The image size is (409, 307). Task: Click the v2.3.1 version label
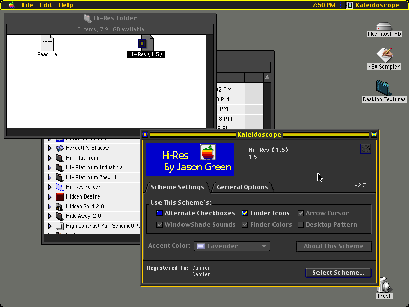pos(362,185)
